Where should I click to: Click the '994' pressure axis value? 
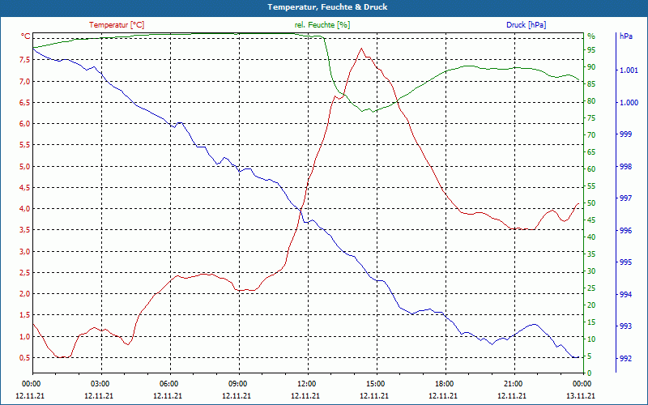[x=626, y=295]
